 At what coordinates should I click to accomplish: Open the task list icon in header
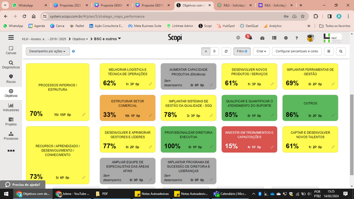point(274,38)
